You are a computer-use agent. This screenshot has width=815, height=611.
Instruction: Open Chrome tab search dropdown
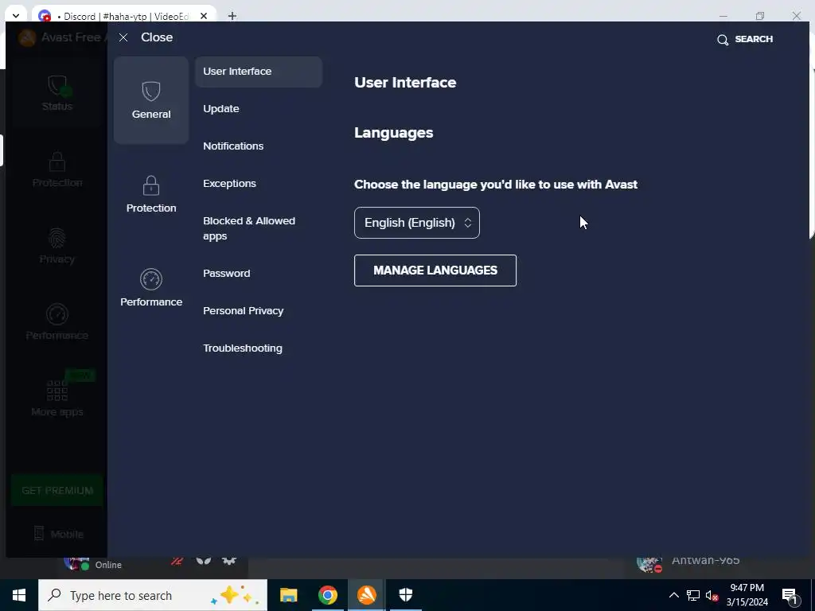click(16, 16)
